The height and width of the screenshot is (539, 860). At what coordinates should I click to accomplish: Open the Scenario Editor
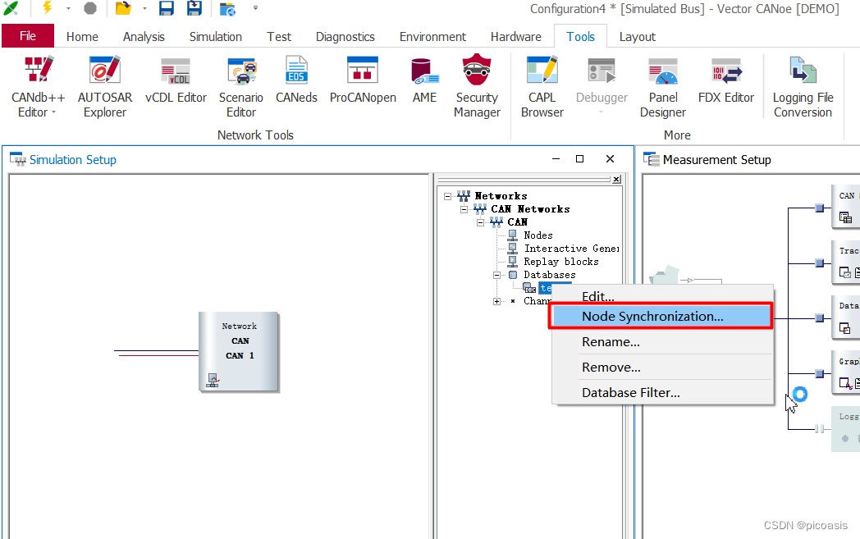coord(240,87)
